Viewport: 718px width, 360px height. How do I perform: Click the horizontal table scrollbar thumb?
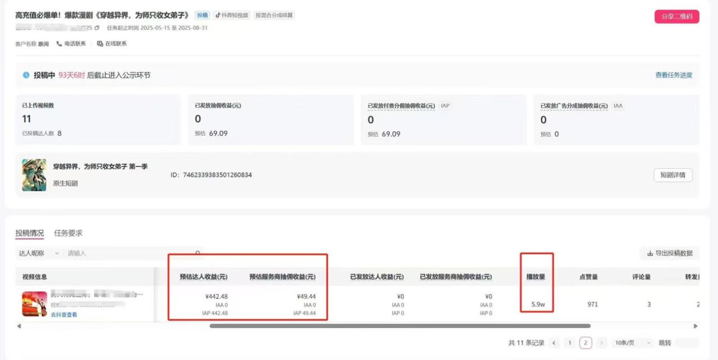[x=399, y=326]
